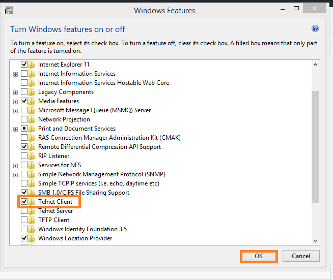The height and width of the screenshot is (280, 333).
Task: Select Microsoft Message Queue (MSMQ) Server text
Action: click(95, 110)
